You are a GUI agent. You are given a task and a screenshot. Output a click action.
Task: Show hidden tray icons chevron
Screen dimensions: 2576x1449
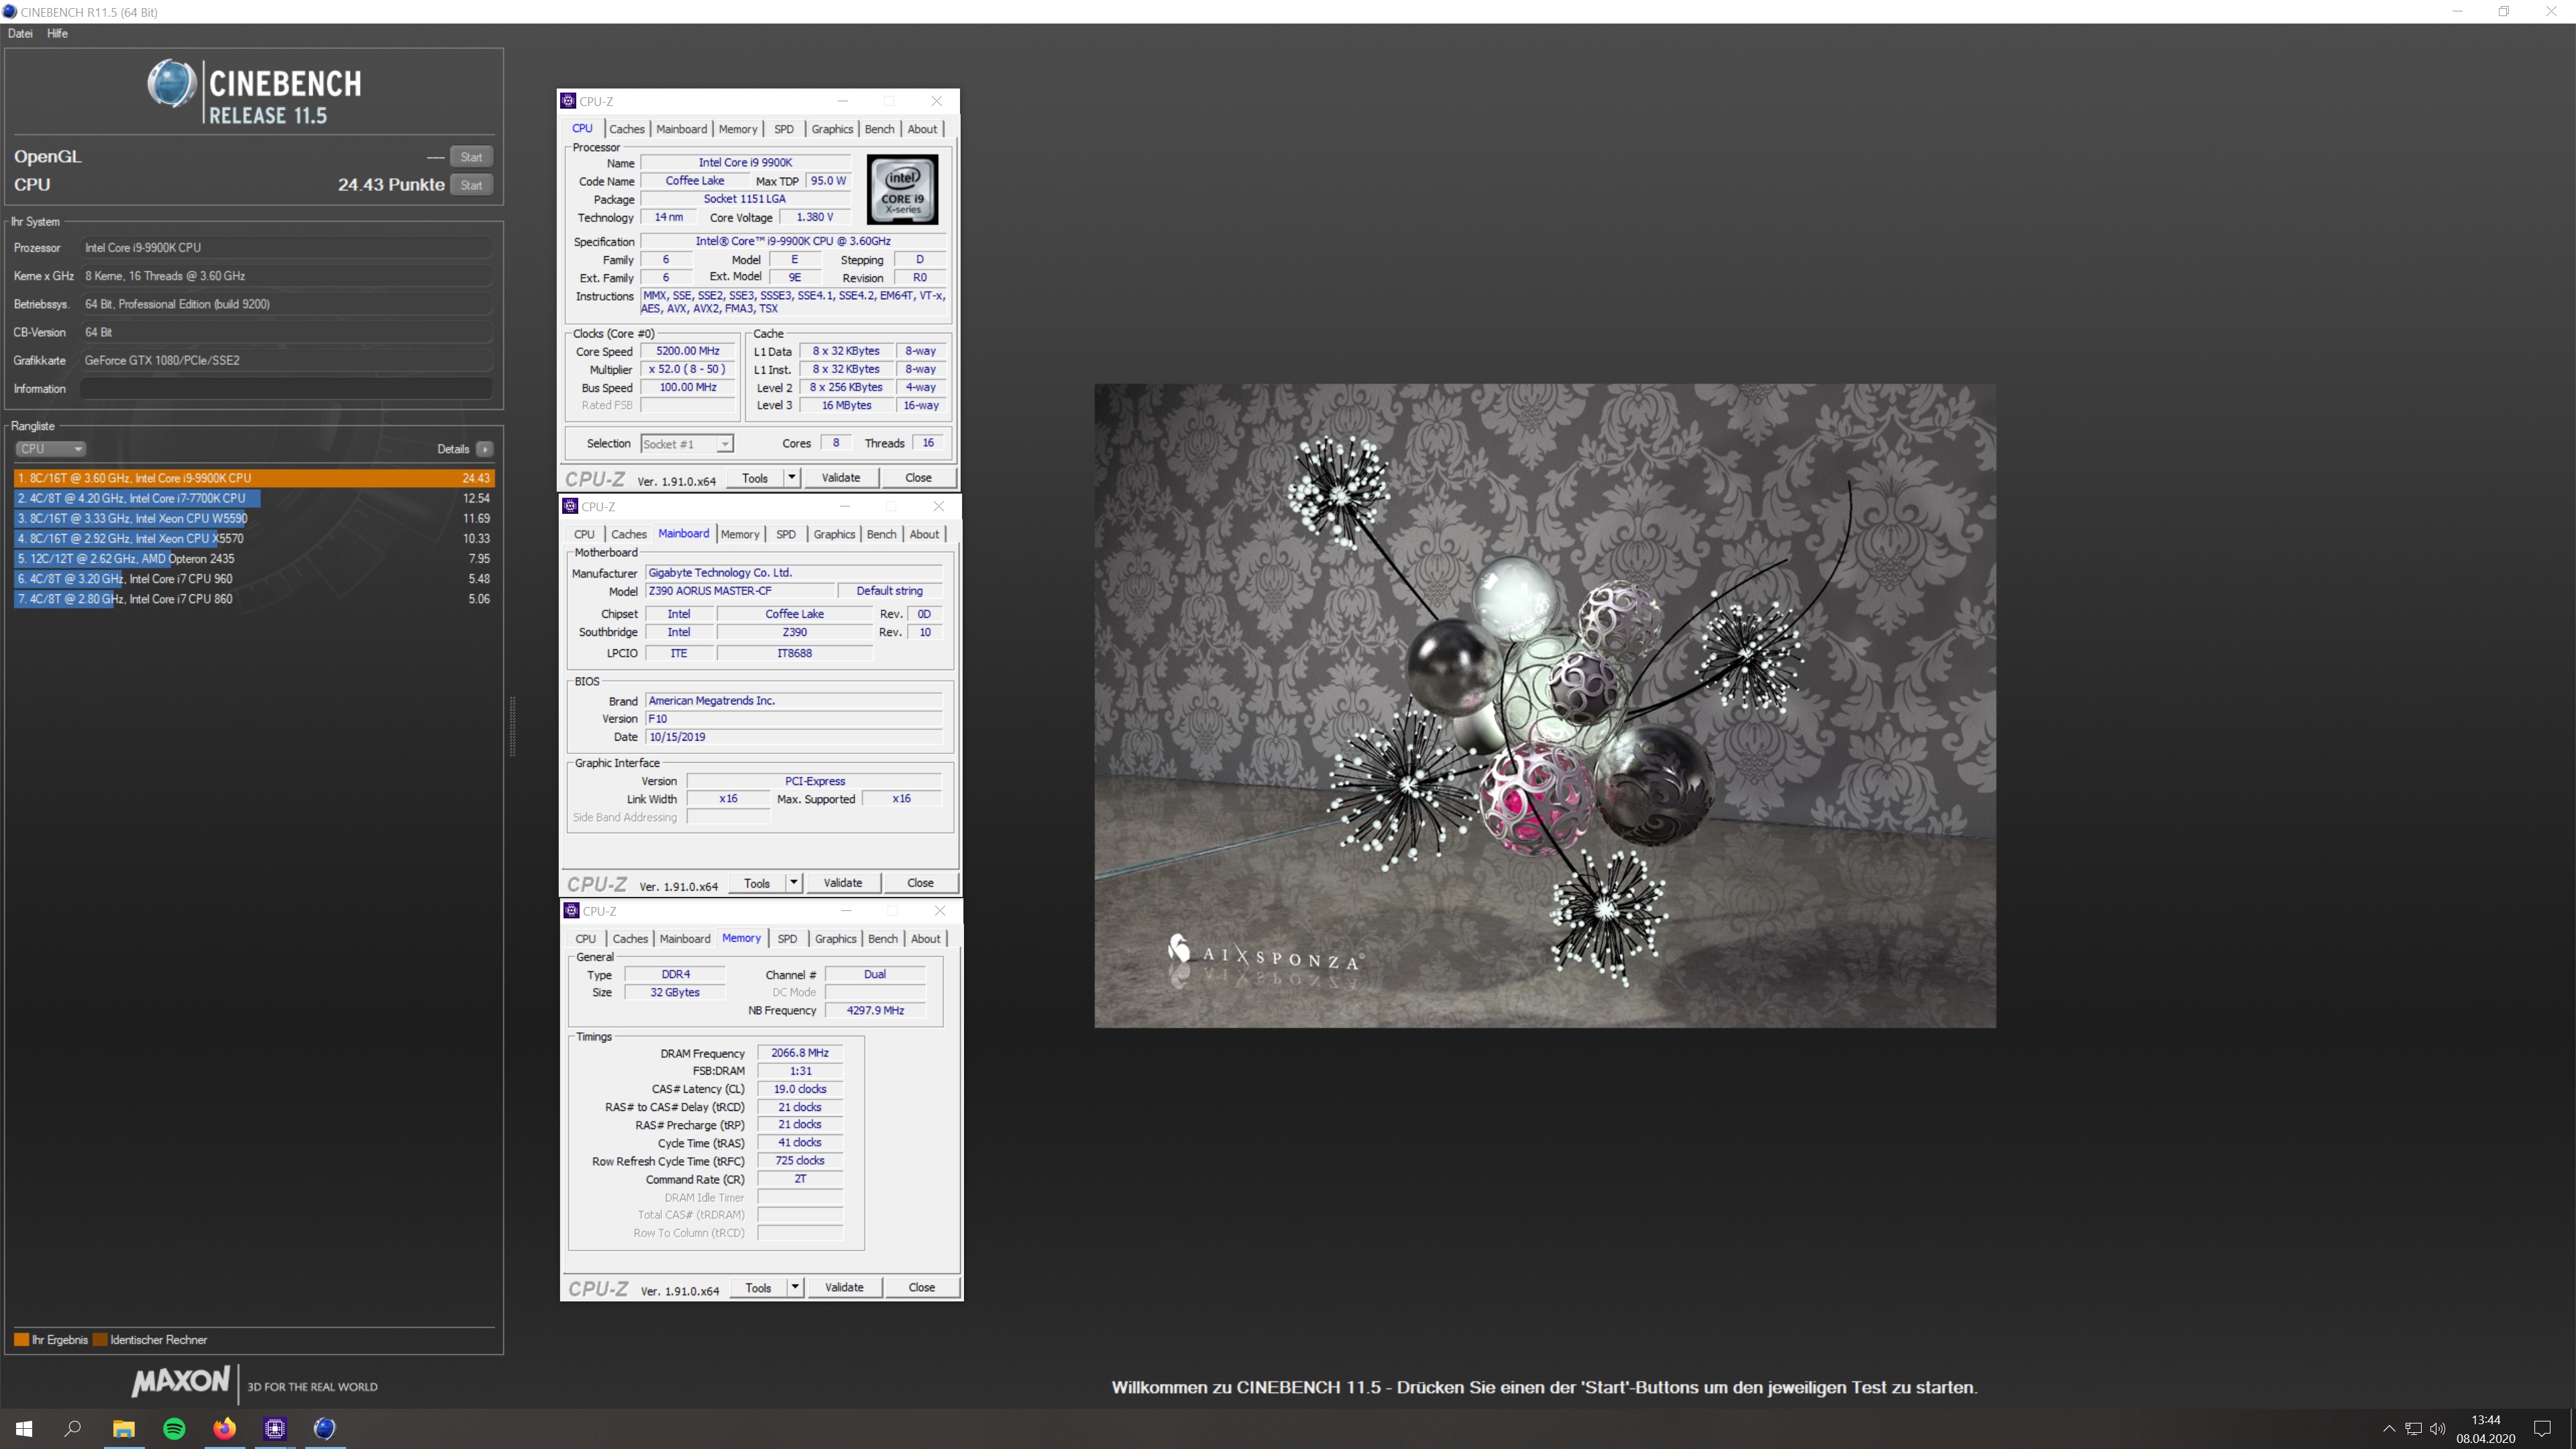click(x=2389, y=1428)
